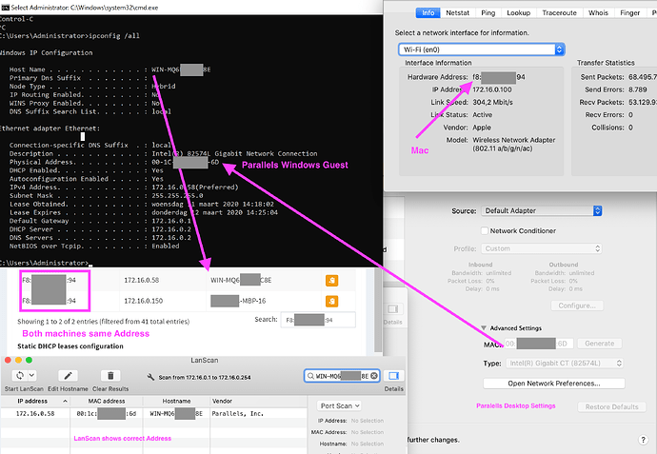The width and height of the screenshot is (657, 454).
Task: Click Link Speed value 304,2 Mbit/s
Action: pyautogui.click(x=492, y=102)
